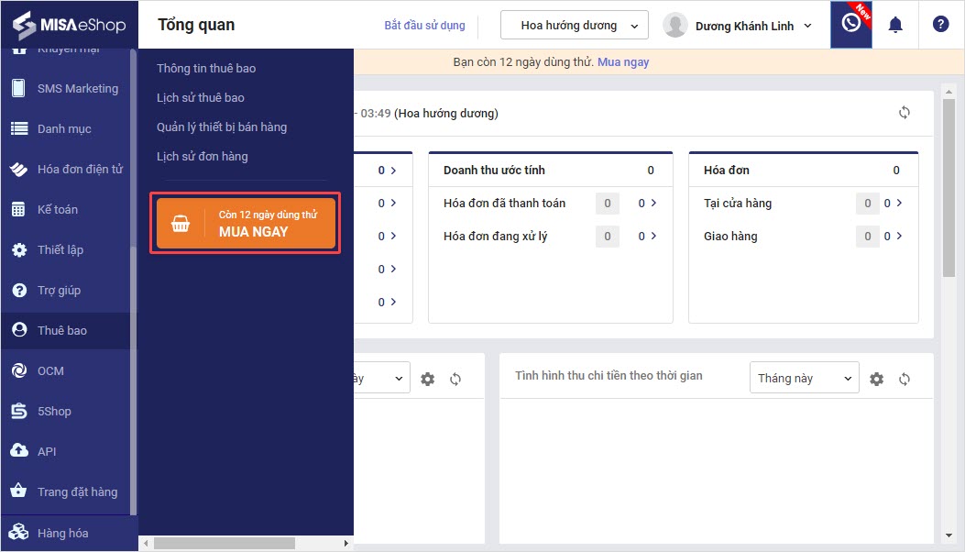Open the Danh mục sidebar label
The width and height of the screenshot is (965, 552).
pos(64,128)
